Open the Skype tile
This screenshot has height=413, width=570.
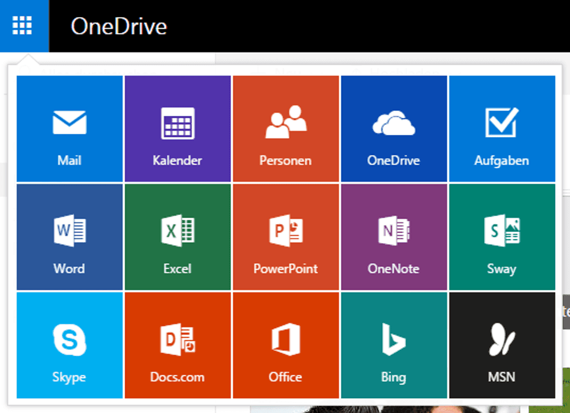tap(69, 345)
